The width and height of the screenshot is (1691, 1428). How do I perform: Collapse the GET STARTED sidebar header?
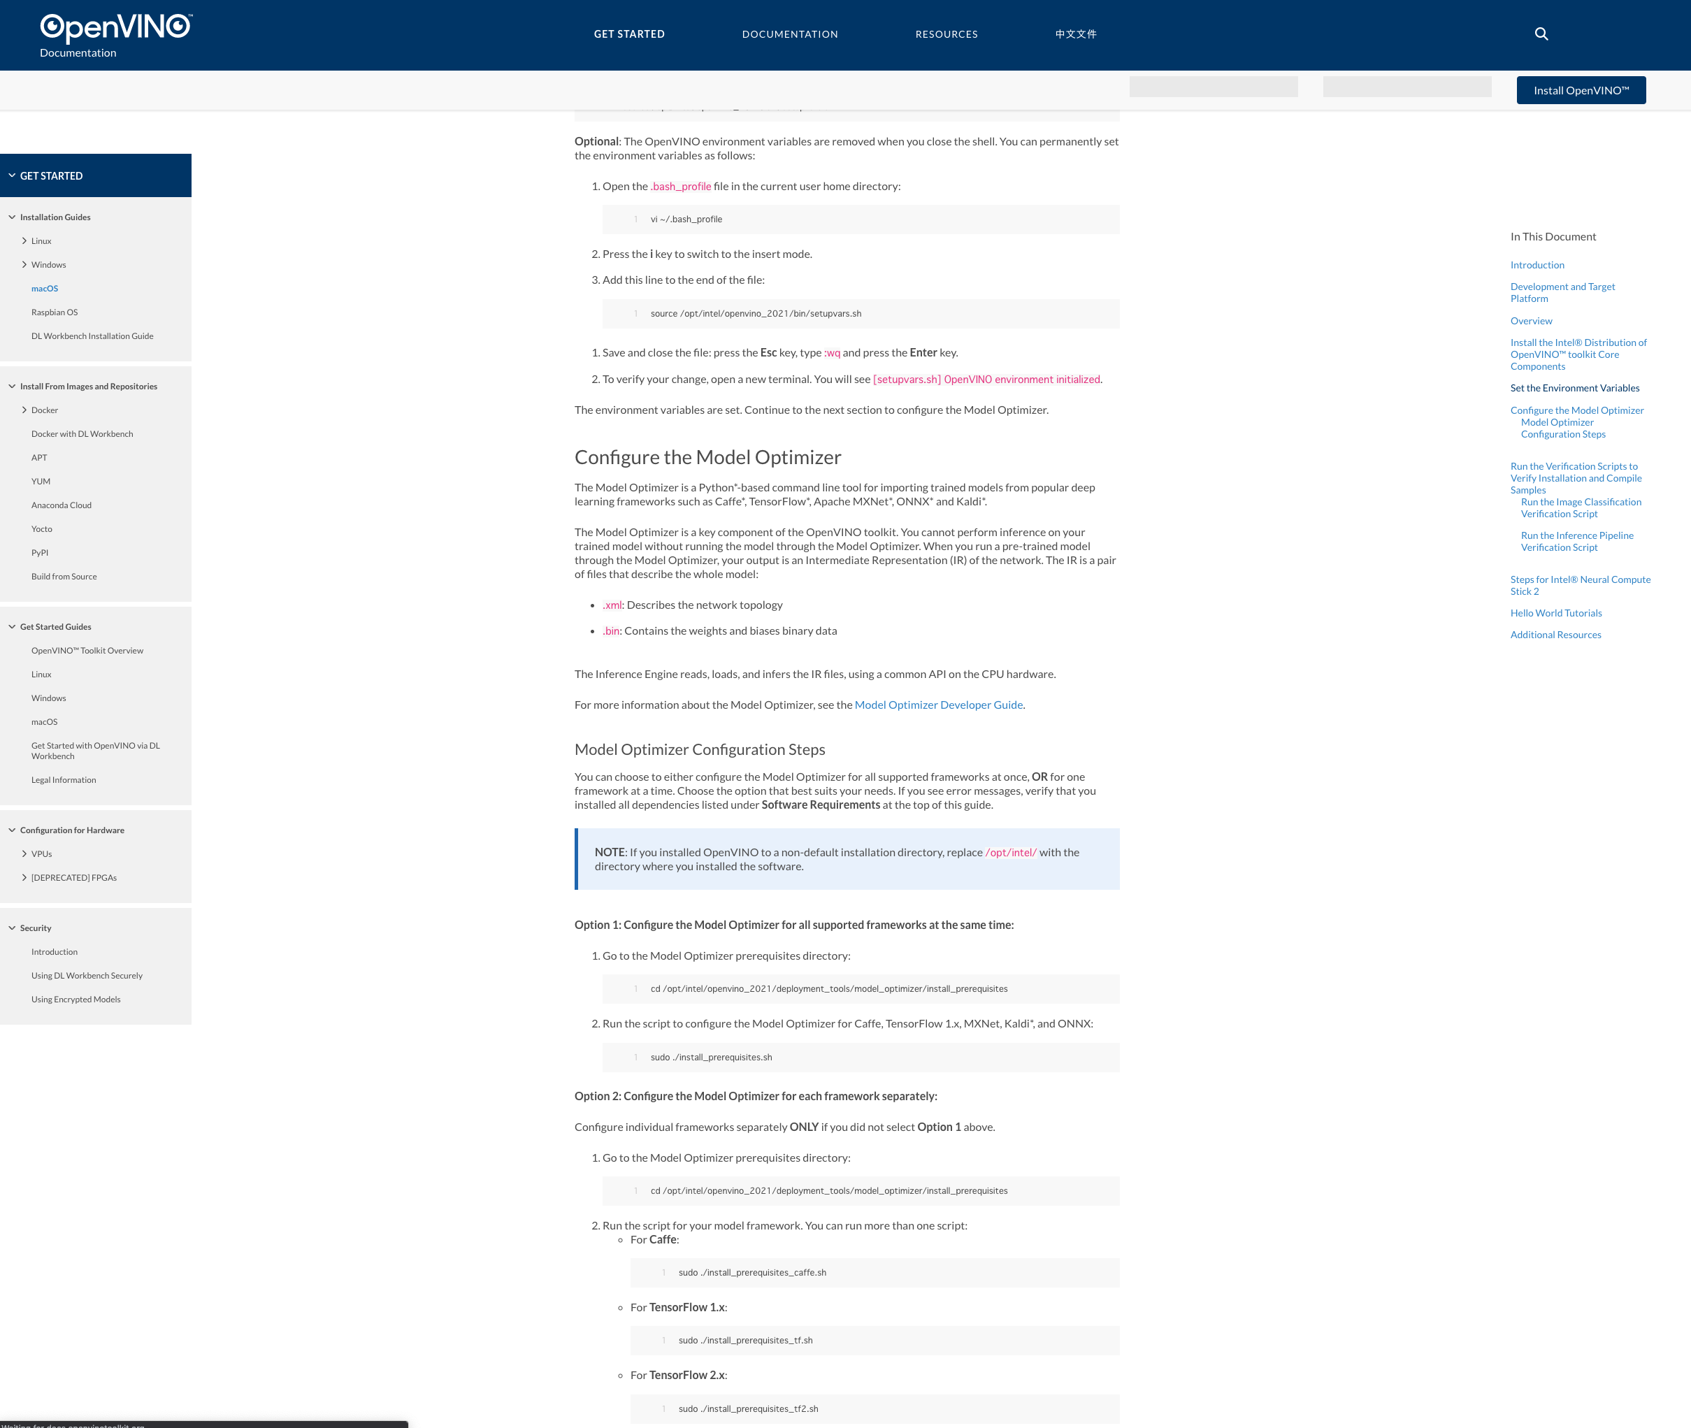tap(12, 175)
